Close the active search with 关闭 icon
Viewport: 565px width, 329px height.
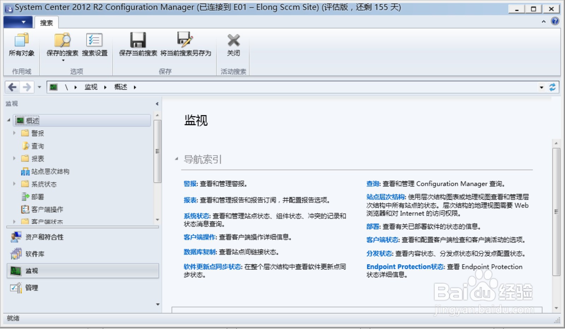(233, 41)
